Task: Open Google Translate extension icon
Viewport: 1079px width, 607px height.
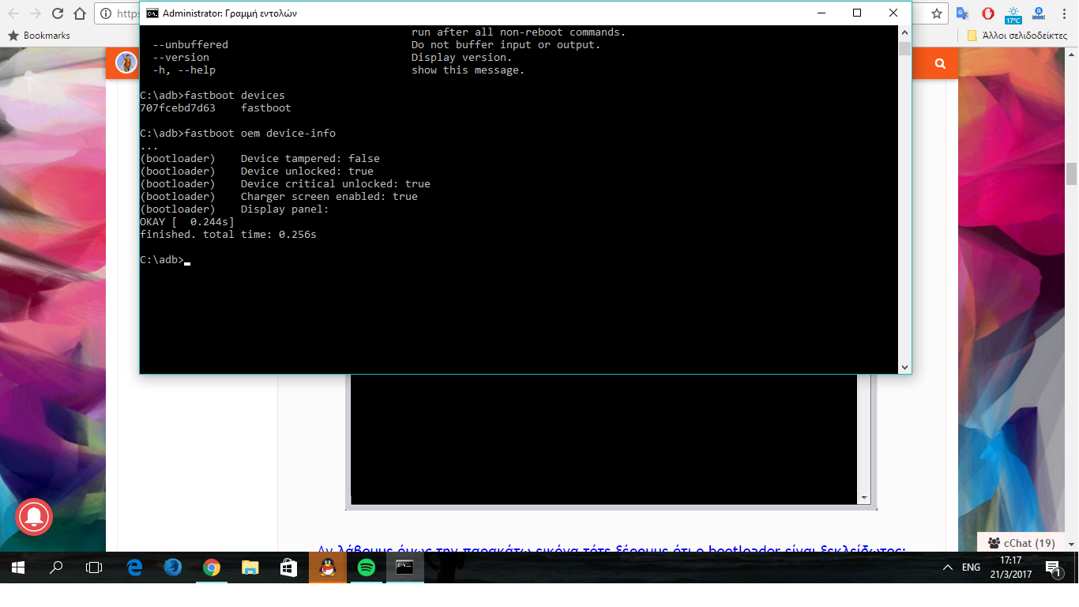Action: [x=962, y=13]
